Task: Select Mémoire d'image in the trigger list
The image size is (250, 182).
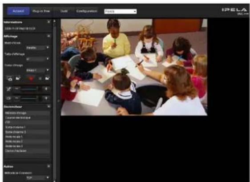Action: 27,113
